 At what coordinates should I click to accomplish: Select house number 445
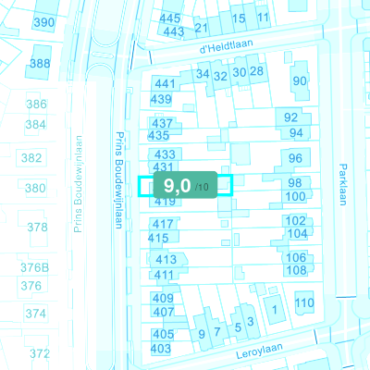coord(170,18)
